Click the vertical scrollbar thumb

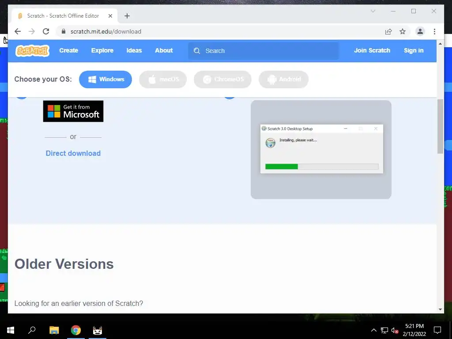point(440,126)
